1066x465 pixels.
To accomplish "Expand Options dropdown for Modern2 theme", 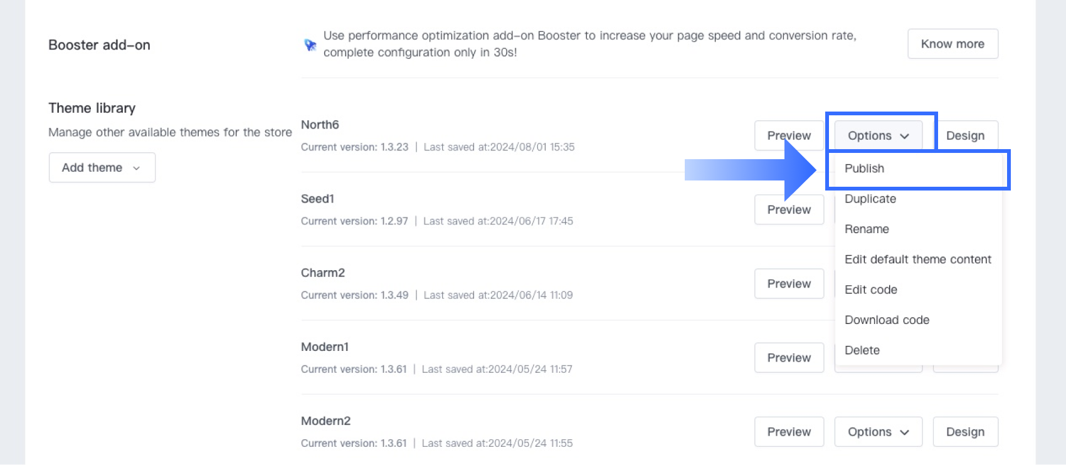I will (x=878, y=432).
